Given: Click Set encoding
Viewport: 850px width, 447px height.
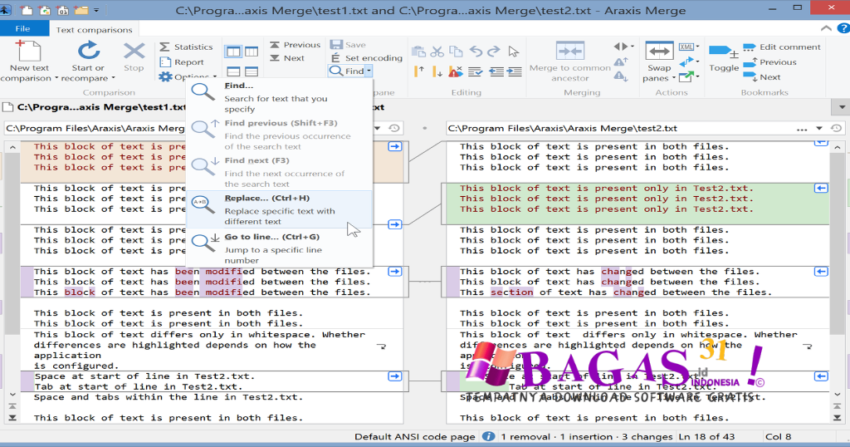Looking at the screenshot, I should (x=366, y=58).
